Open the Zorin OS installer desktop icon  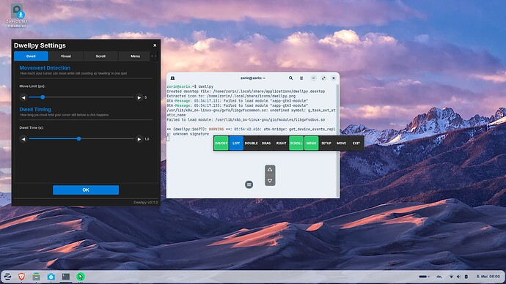[17, 15]
